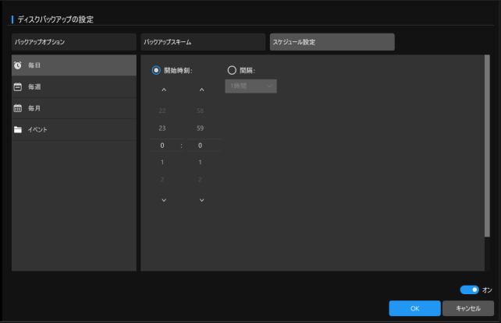
Task: Select the 毎月 schedule option
Action: pyautogui.click(x=74, y=108)
